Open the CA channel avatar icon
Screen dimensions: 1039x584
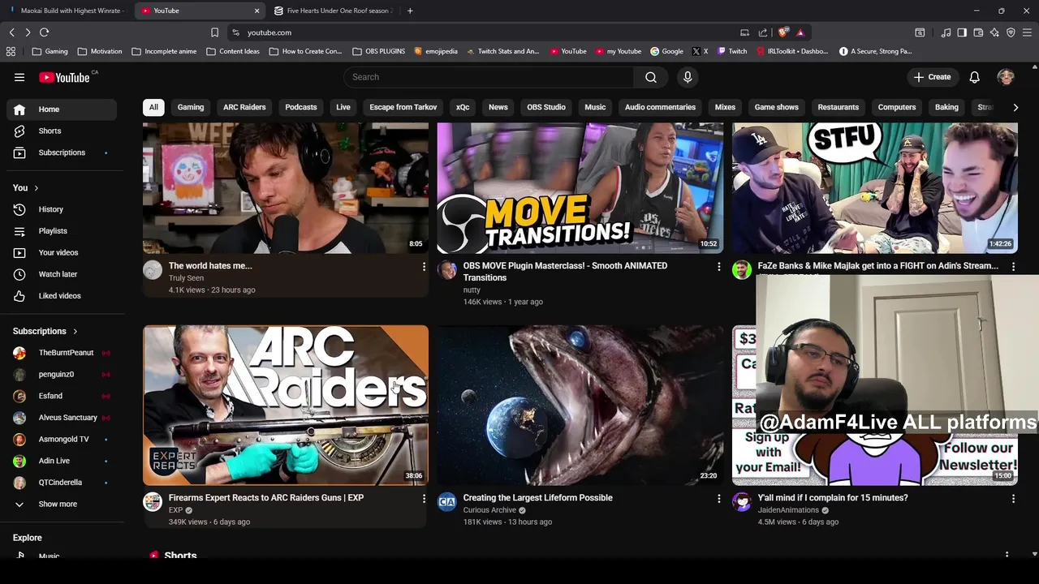tap(447, 502)
